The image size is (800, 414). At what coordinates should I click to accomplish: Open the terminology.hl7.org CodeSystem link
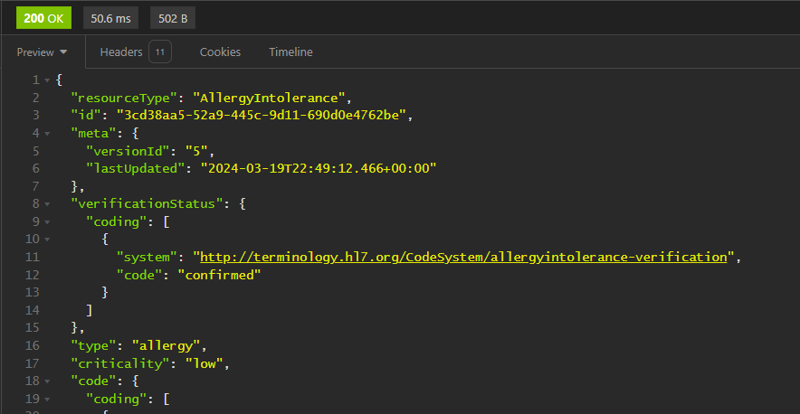tap(463, 257)
